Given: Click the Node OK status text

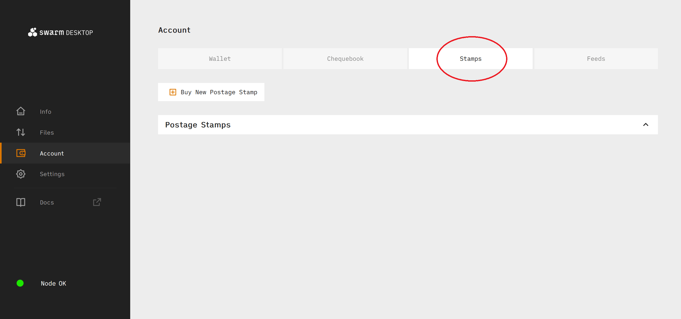Looking at the screenshot, I should pyautogui.click(x=54, y=283).
